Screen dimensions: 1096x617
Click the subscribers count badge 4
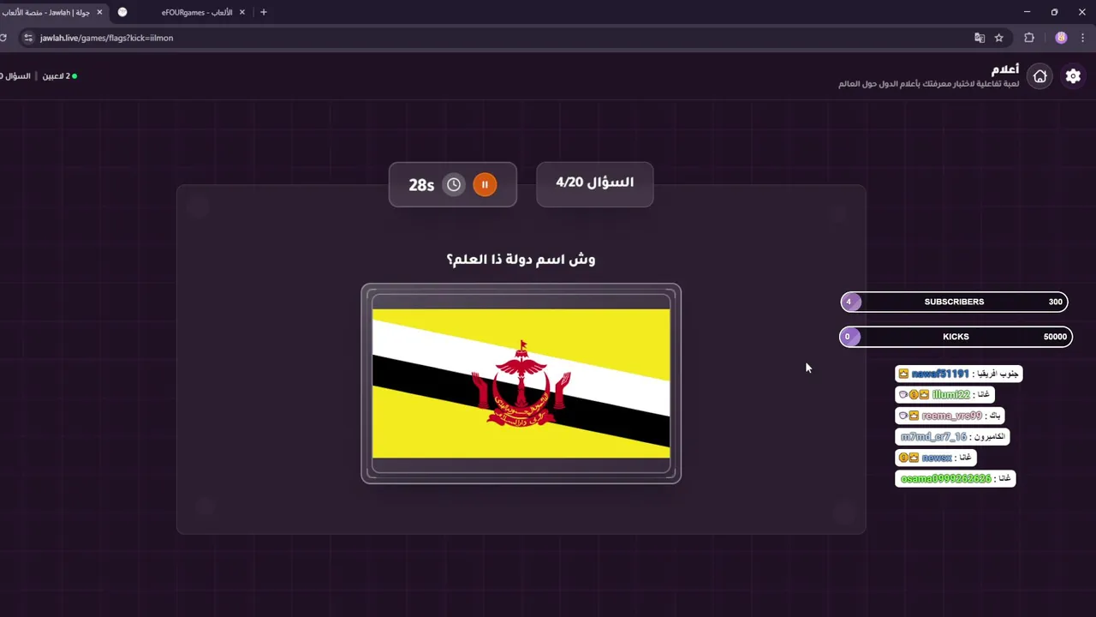point(849,302)
